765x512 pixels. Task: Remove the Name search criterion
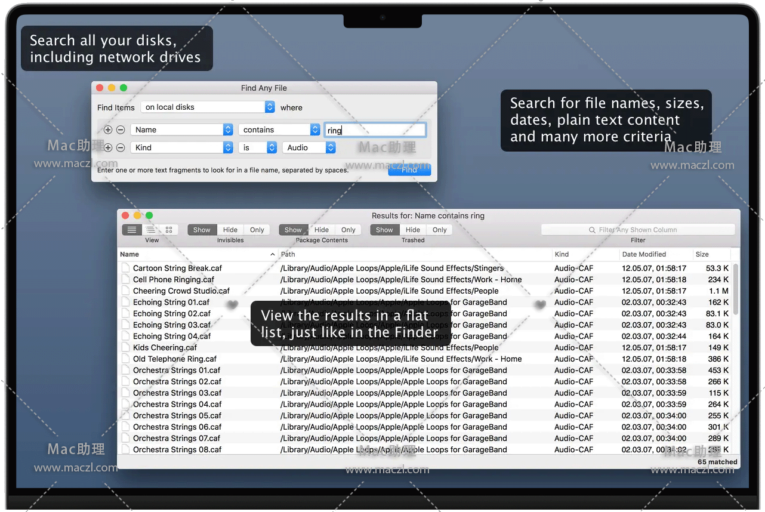121,130
